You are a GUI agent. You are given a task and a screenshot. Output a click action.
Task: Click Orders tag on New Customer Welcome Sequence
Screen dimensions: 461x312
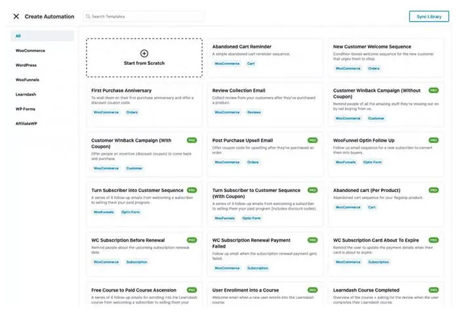[x=374, y=68]
